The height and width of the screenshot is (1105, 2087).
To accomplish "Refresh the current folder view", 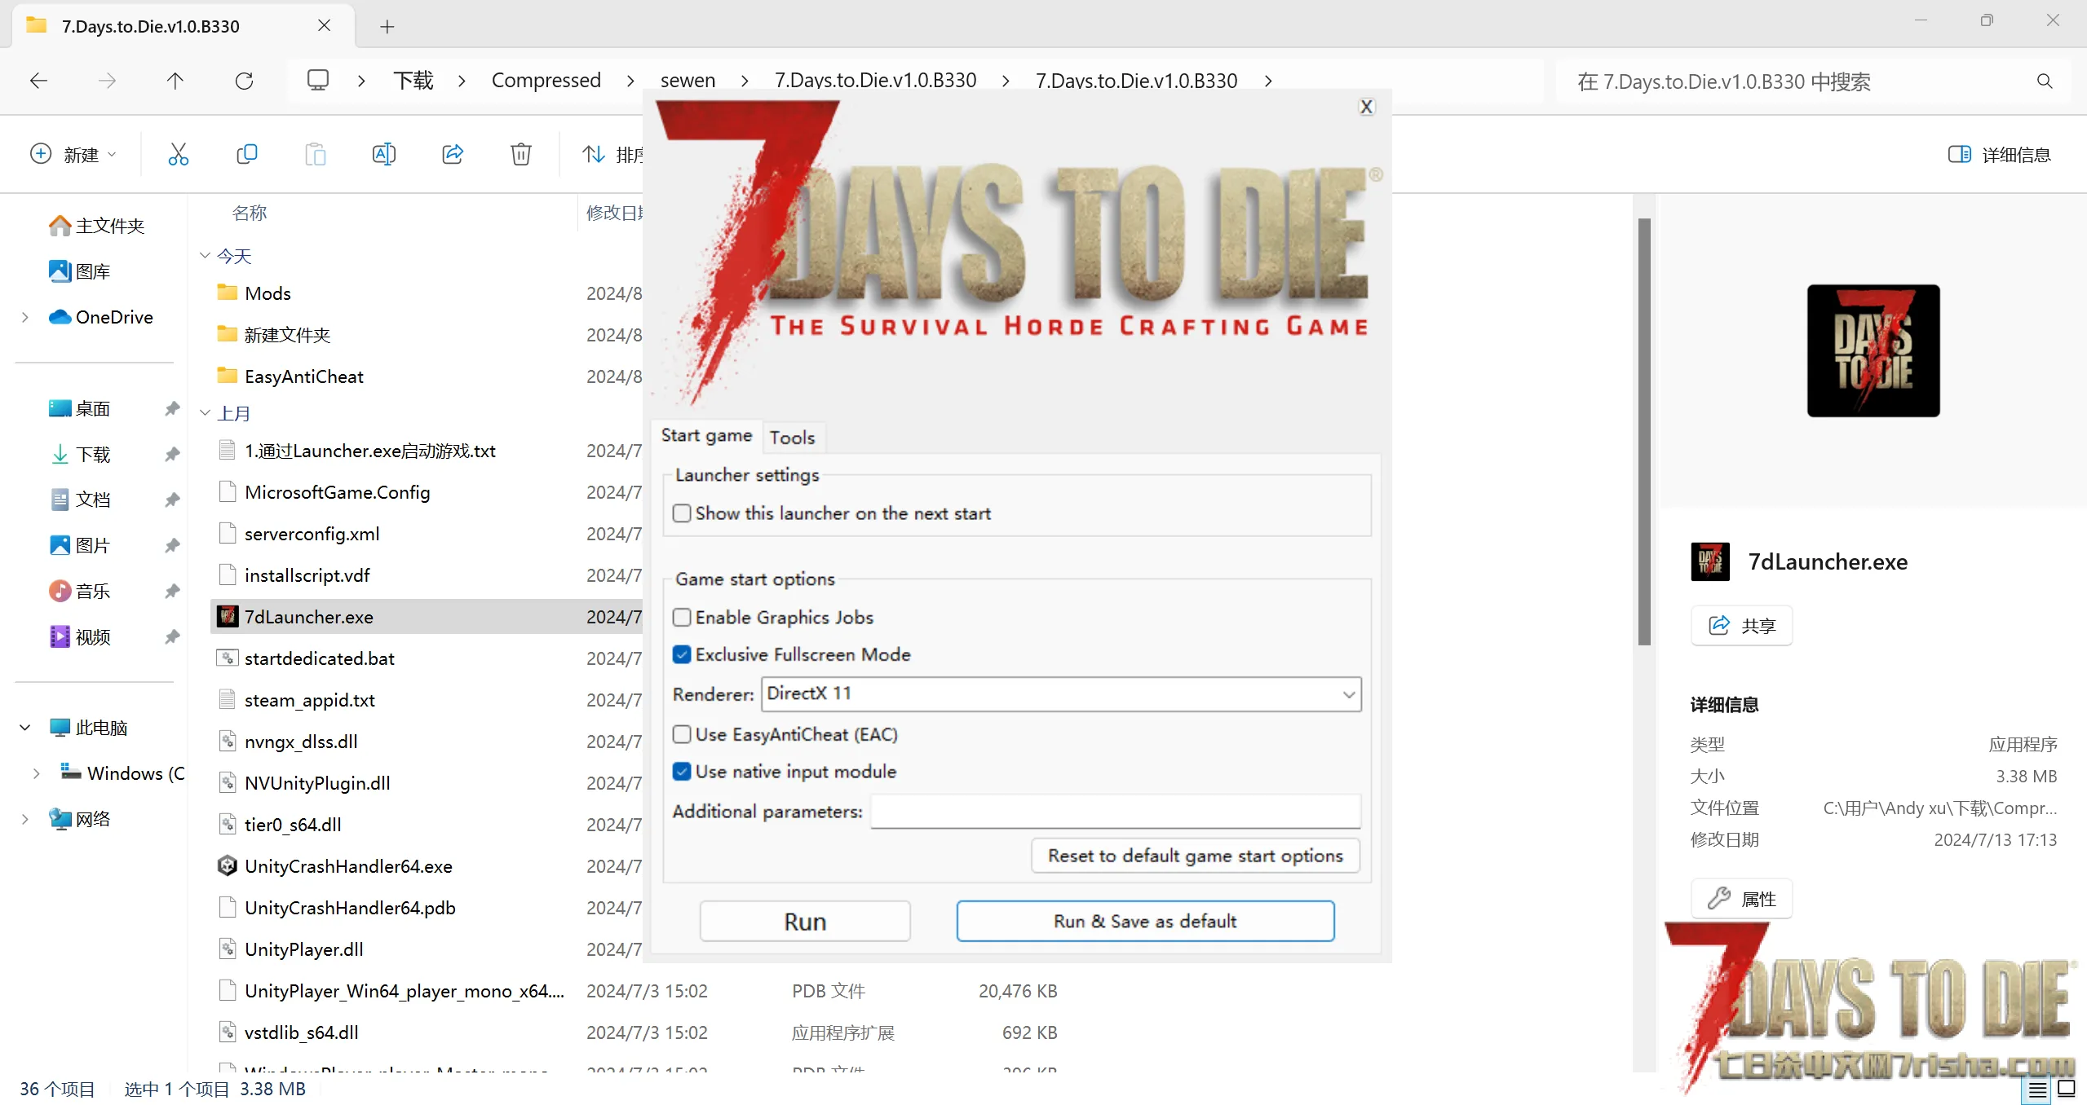I will (244, 81).
